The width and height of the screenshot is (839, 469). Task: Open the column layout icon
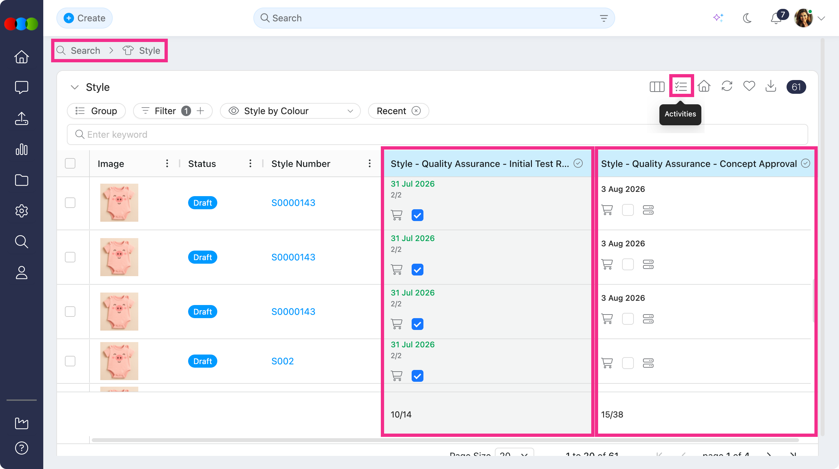(657, 87)
